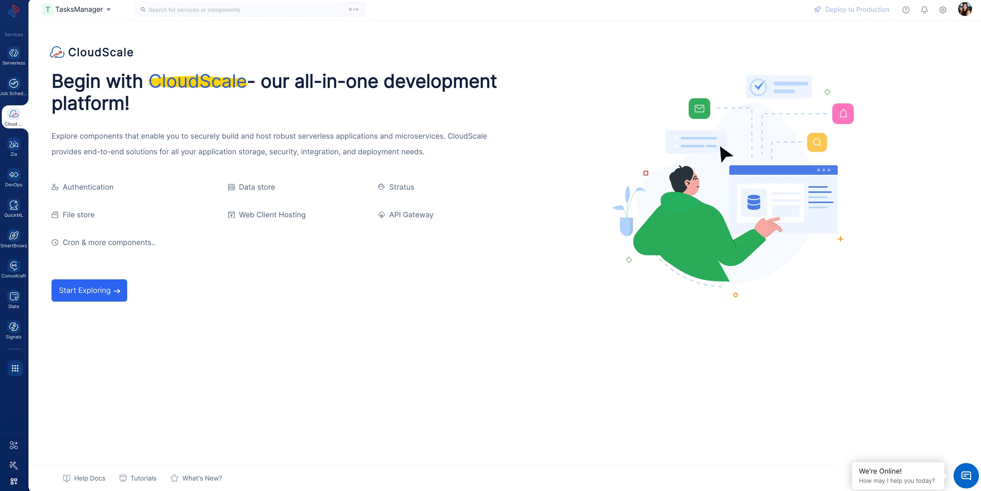Open the settings gear icon
The width and height of the screenshot is (981, 491).
(x=943, y=10)
